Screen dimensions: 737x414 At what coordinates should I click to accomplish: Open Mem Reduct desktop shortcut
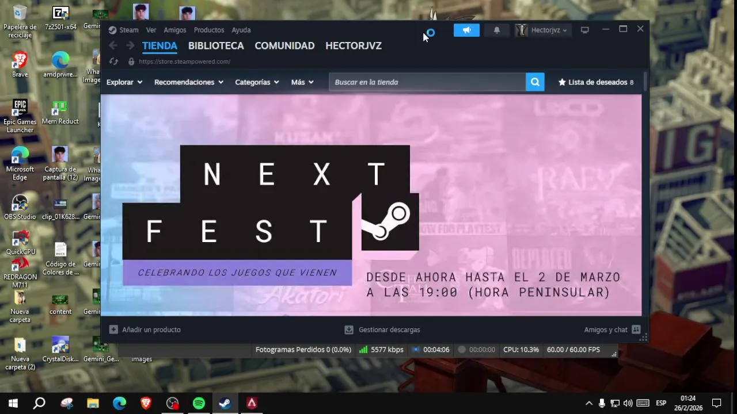click(60, 112)
